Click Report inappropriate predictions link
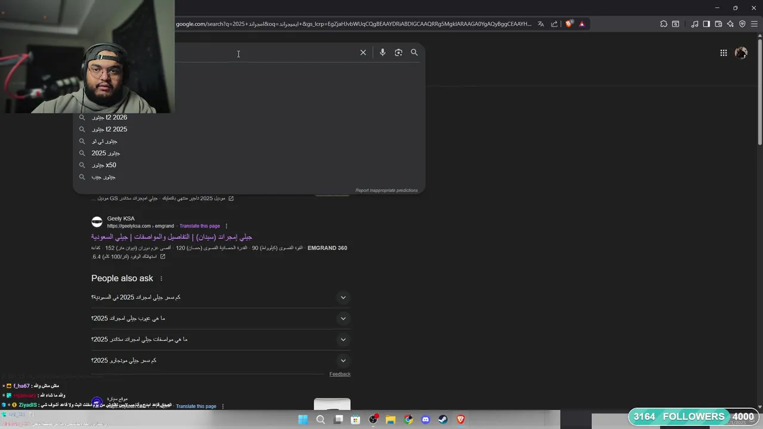 click(386, 191)
